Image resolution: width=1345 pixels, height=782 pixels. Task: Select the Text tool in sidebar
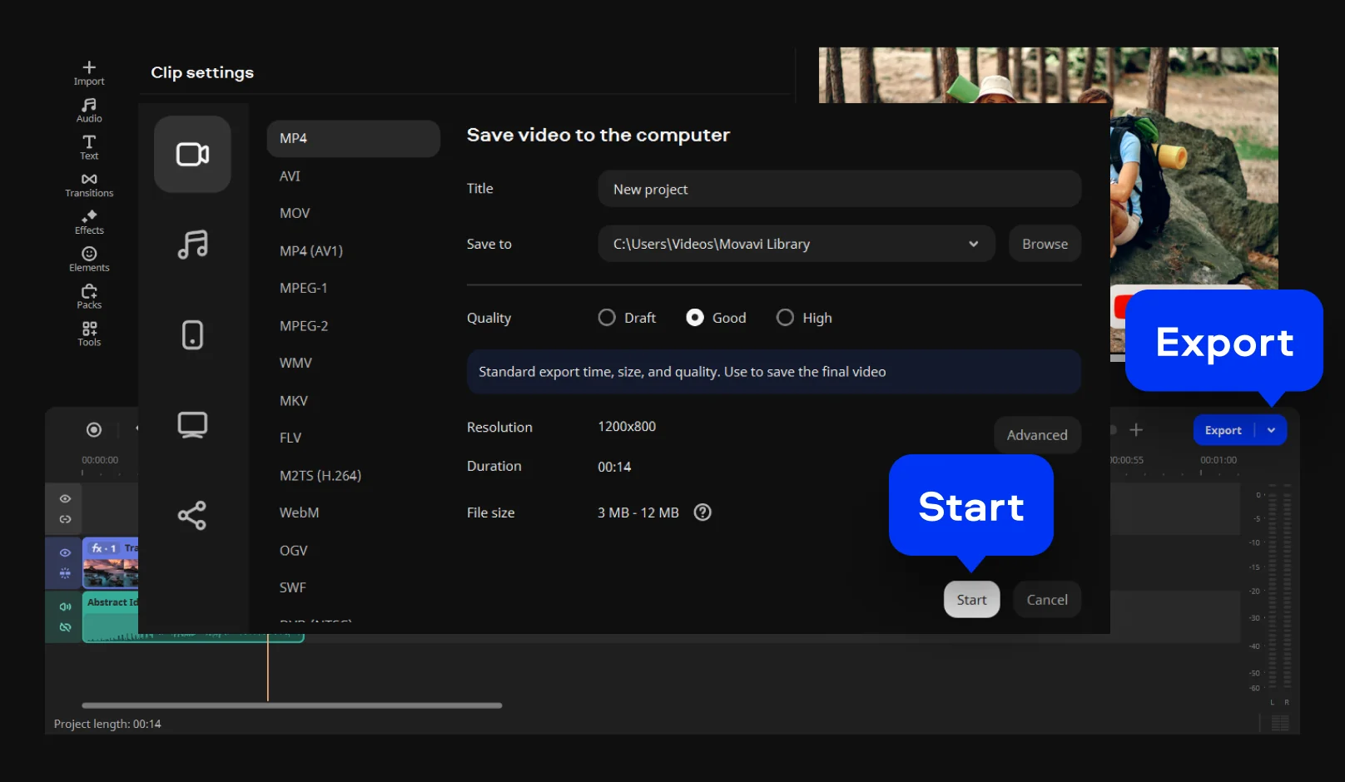pos(89,148)
